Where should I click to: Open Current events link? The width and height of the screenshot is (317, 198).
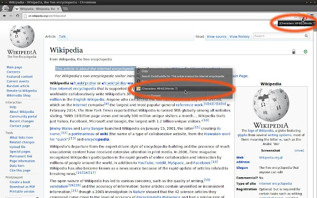(18, 81)
